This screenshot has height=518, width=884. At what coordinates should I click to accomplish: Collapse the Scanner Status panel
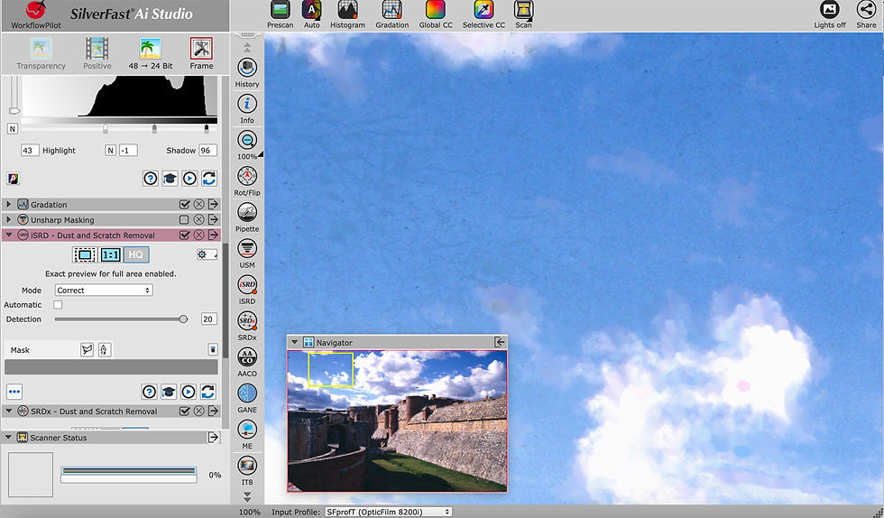tap(8, 437)
